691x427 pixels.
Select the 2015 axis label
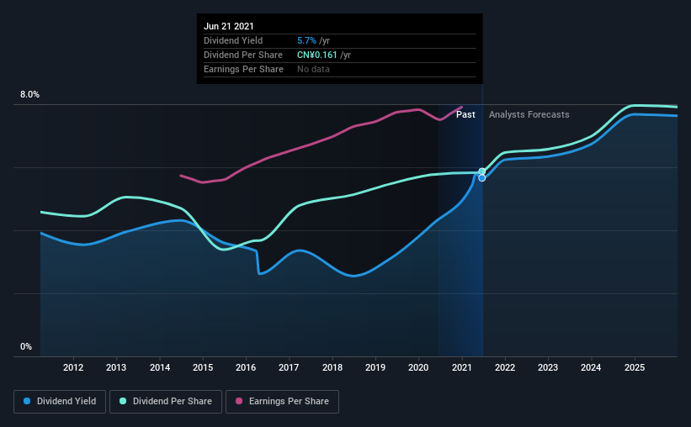(203, 367)
